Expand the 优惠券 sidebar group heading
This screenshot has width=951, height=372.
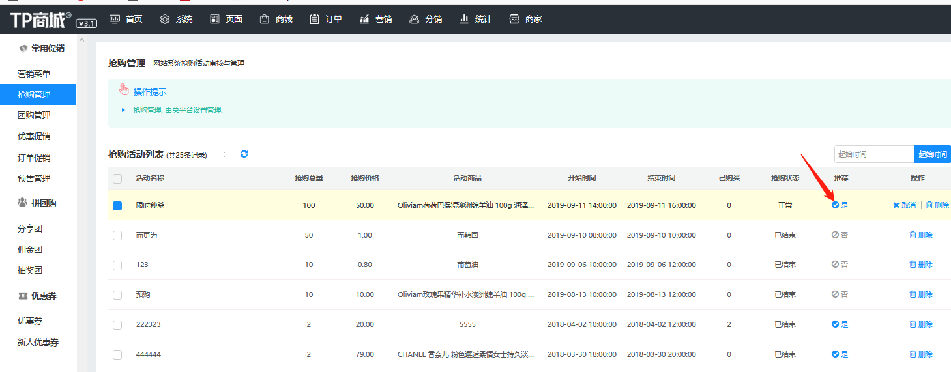pos(38,296)
